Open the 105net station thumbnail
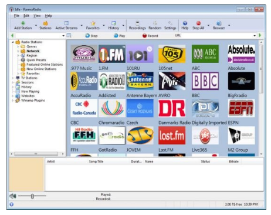Screen dimensions: 271x215 (x=172, y=54)
